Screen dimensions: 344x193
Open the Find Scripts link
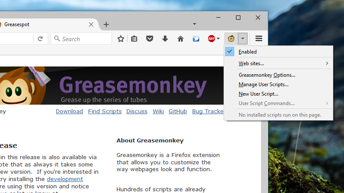click(x=105, y=112)
